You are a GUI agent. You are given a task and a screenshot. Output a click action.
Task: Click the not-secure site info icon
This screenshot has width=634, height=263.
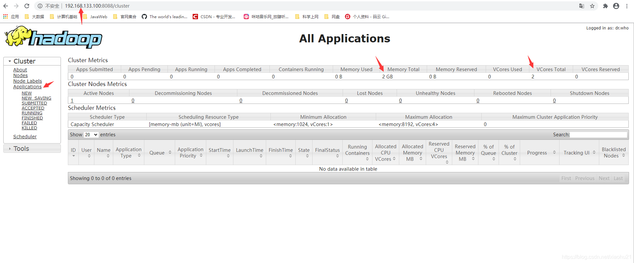tap(40, 6)
